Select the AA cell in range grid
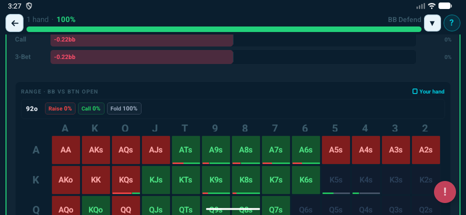Image resolution: width=466 pixels, height=215 pixels. click(x=65, y=150)
